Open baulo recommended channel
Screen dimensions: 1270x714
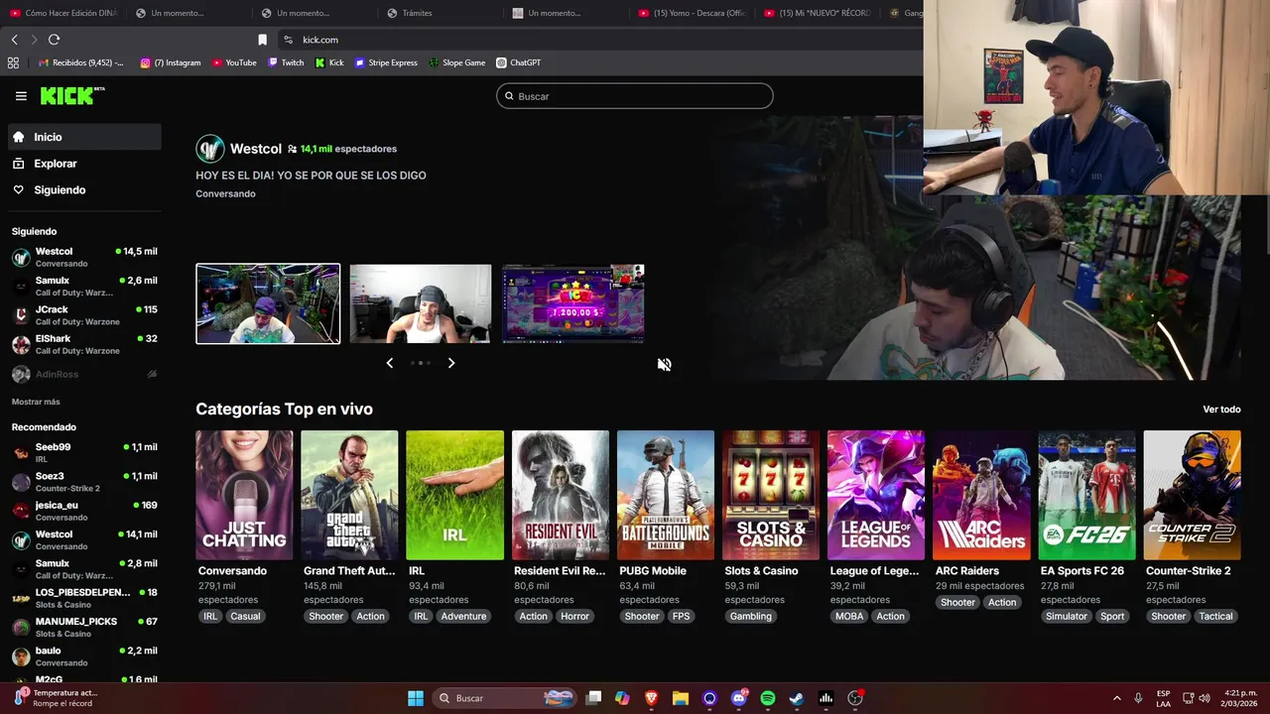pos(84,656)
